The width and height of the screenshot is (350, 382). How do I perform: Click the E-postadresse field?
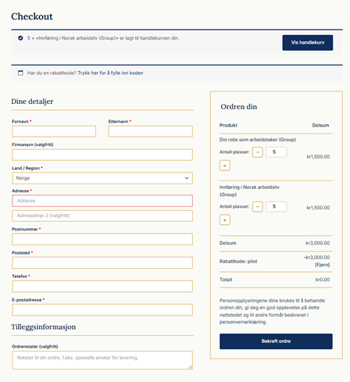(102, 309)
